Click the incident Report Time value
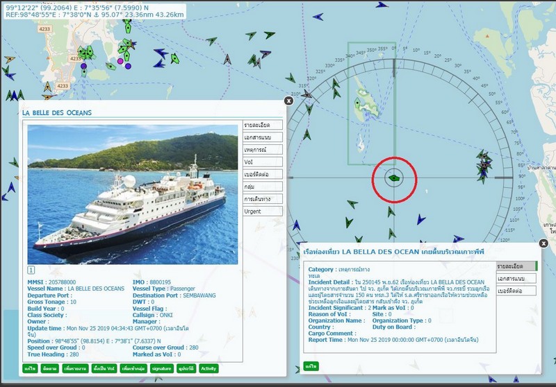Viewport: 556px width, 387px height. [413, 340]
